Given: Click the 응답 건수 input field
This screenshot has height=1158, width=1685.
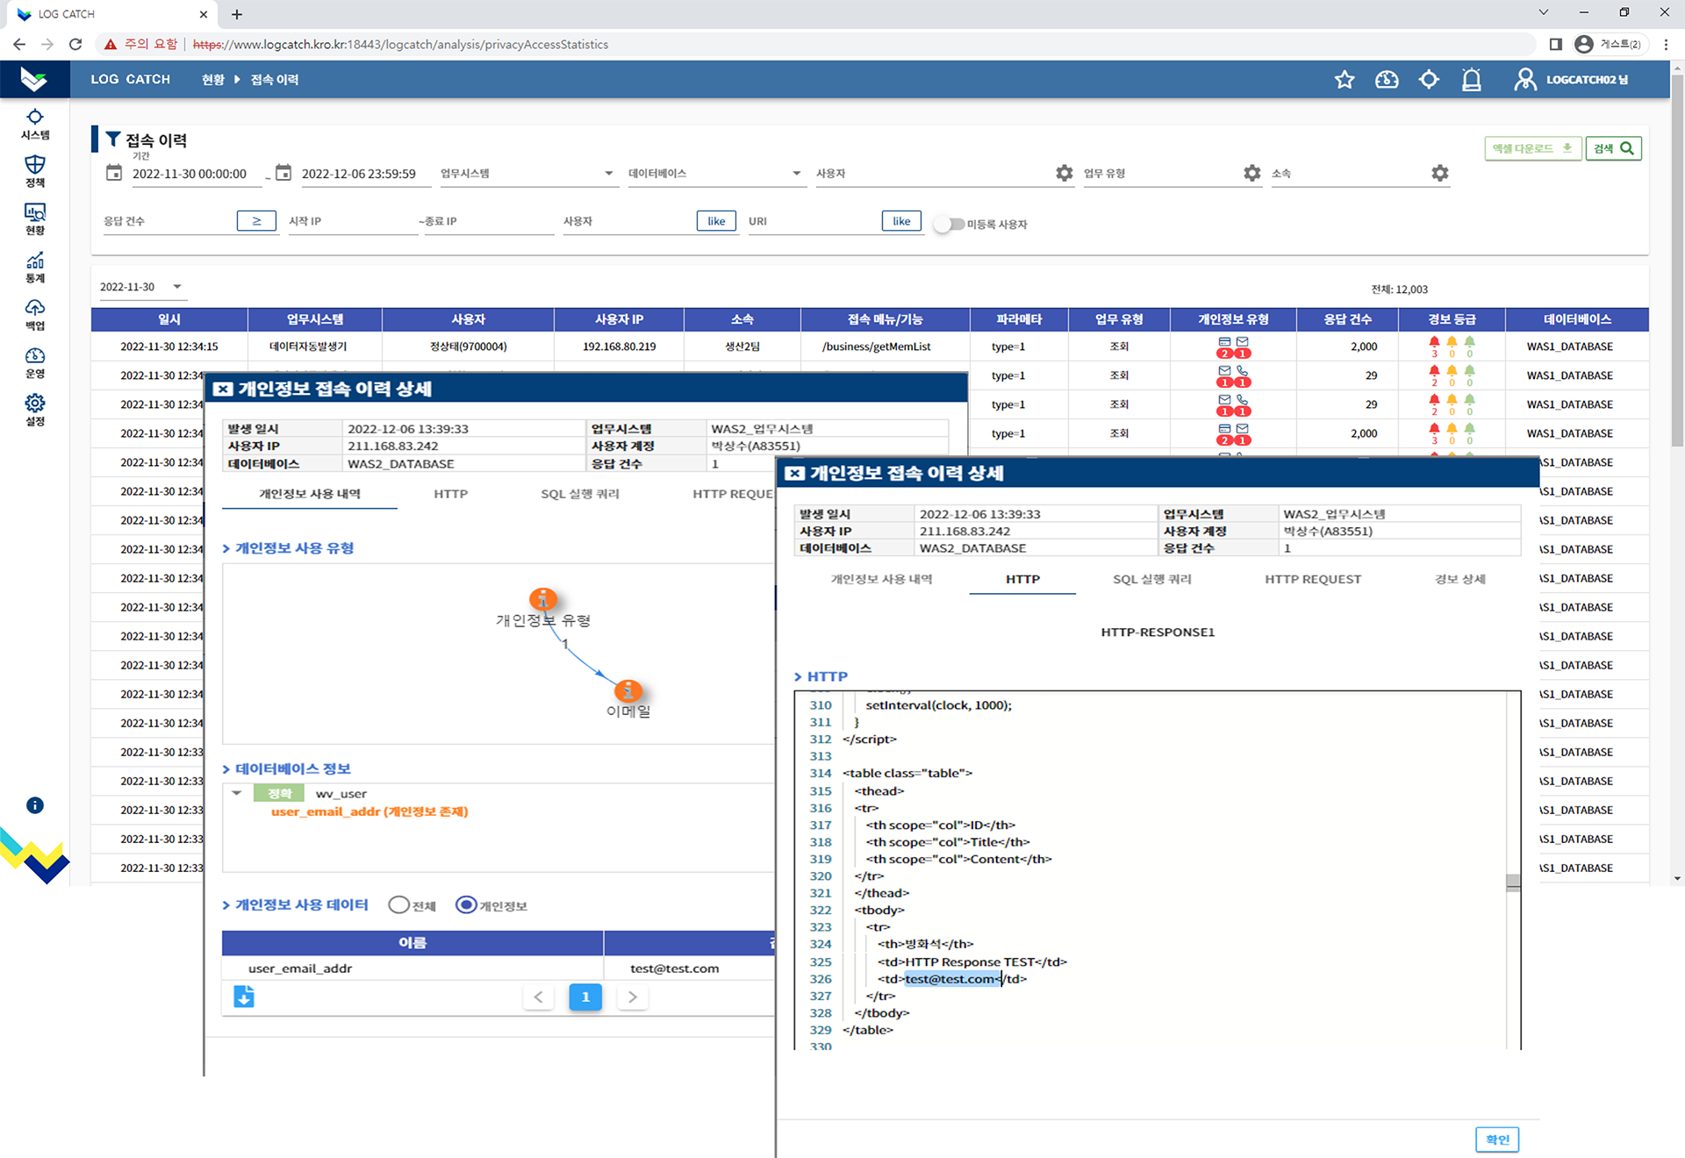Looking at the screenshot, I should pos(168,221).
